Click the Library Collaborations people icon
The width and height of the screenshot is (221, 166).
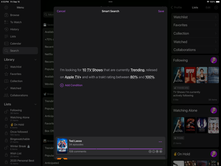click(x=6, y=95)
